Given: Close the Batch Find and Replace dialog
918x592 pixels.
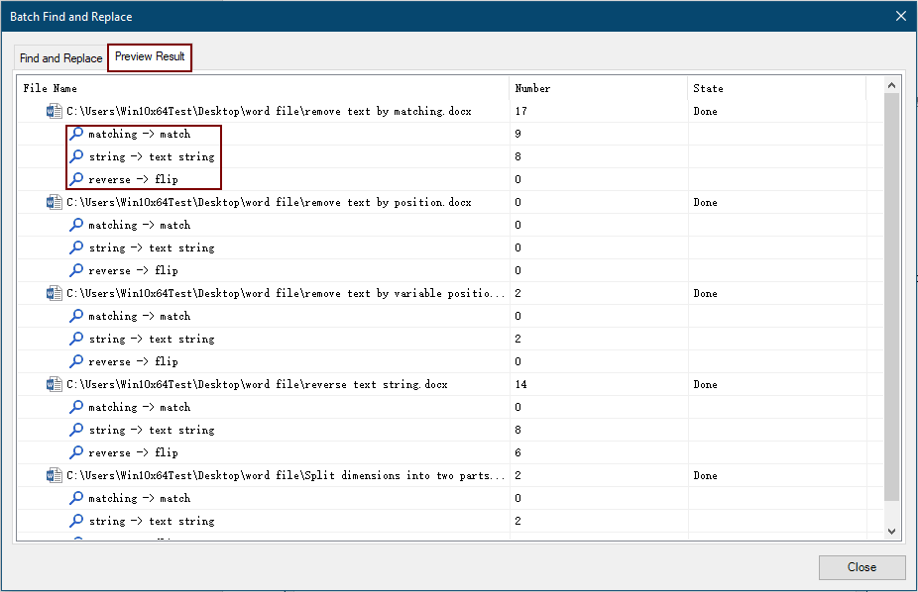Looking at the screenshot, I should (x=861, y=567).
